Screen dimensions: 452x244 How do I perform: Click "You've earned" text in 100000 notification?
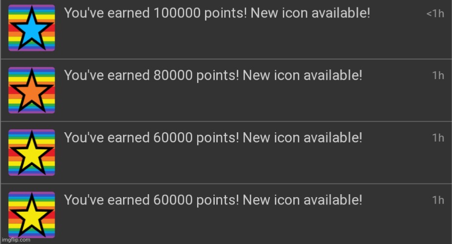click(107, 13)
